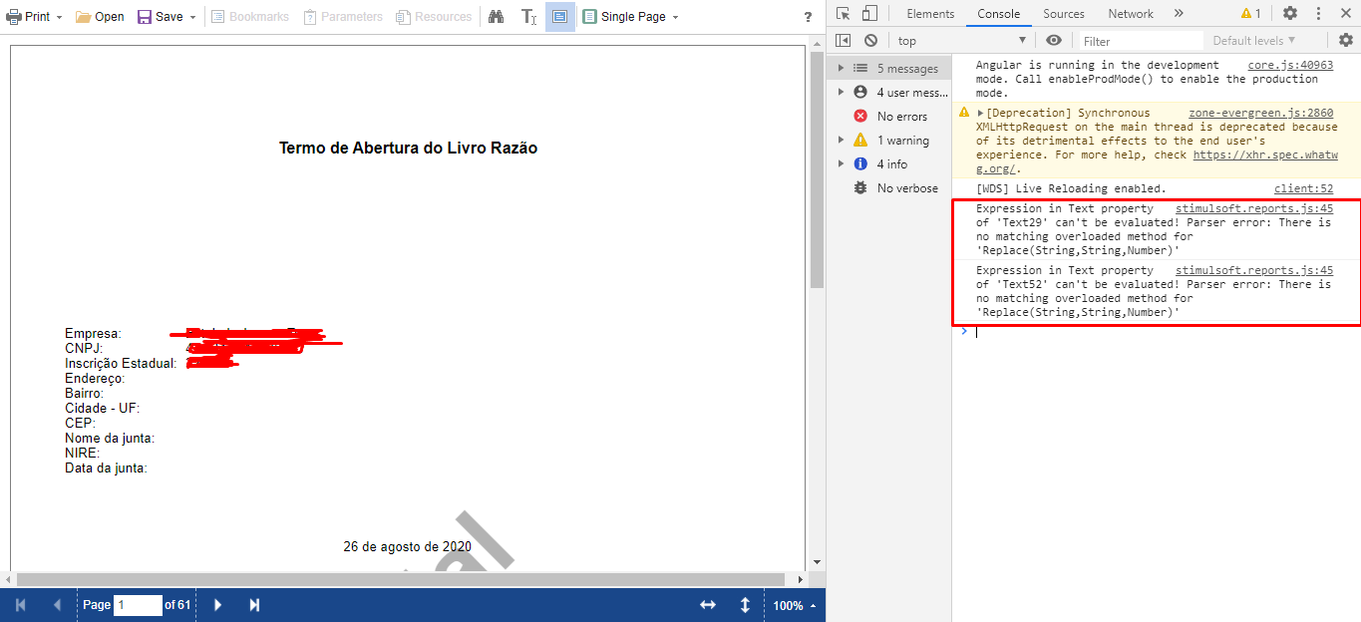This screenshot has width=1361, height=622.
Task: Go to the previous page
Action: click(x=57, y=605)
